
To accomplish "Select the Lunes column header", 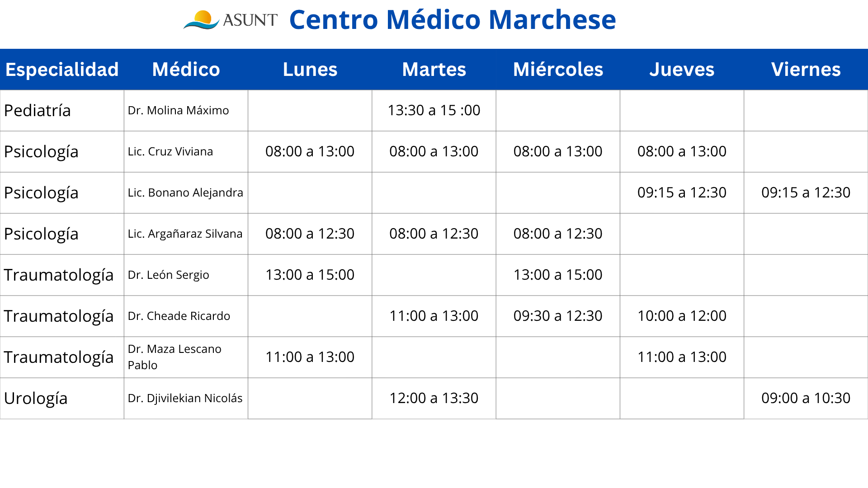I will 310,70.
